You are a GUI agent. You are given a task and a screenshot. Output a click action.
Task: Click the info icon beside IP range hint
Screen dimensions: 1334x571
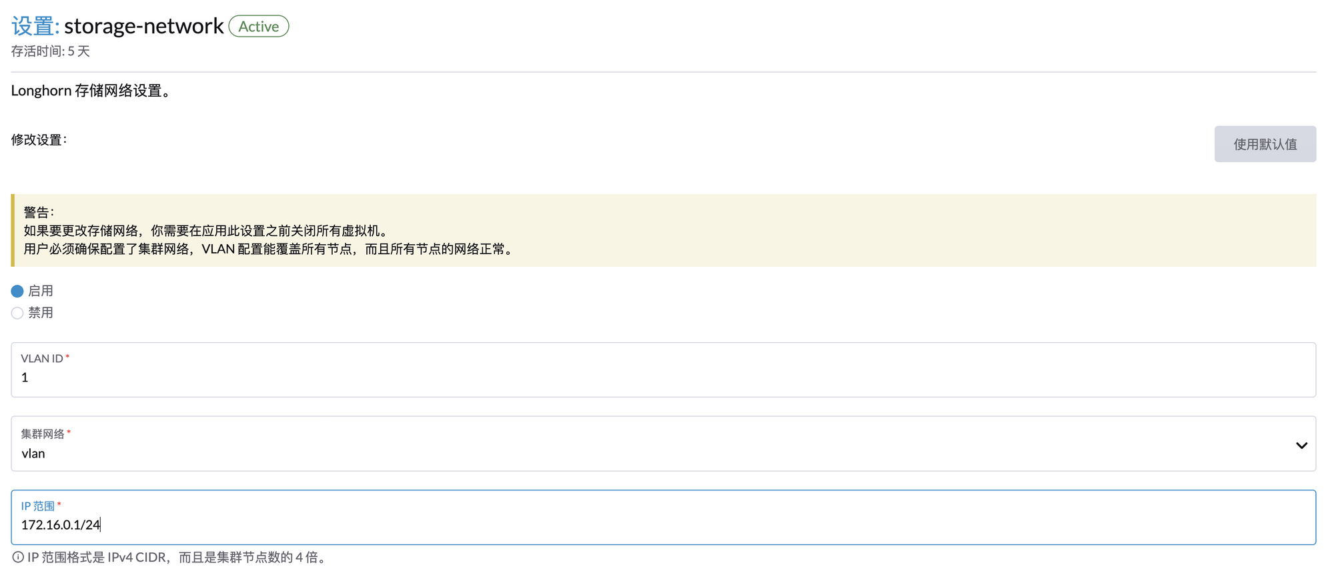[18, 557]
